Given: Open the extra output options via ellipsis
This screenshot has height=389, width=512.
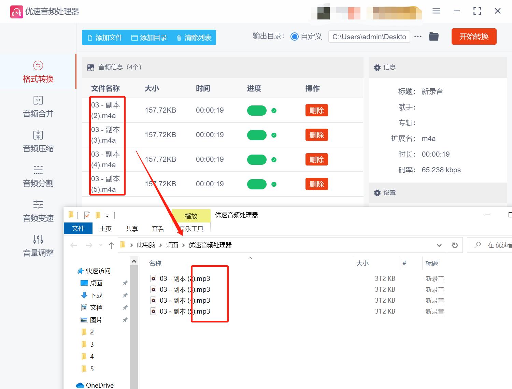Looking at the screenshot, I should (x=418, y=36).
